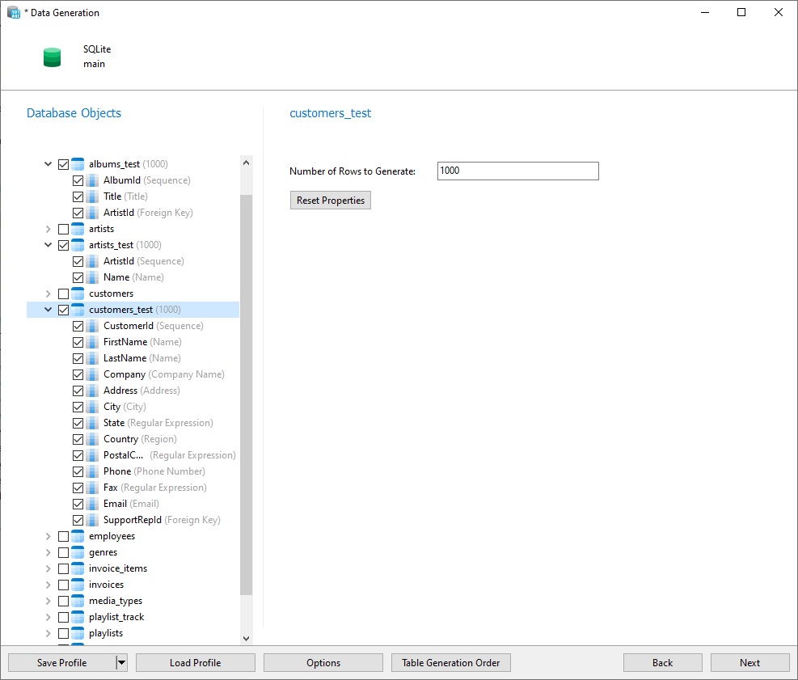Viewport: 798px width, 680px height.
Task: Click the AlbumId column icon
Action: (x=92, y=180)
